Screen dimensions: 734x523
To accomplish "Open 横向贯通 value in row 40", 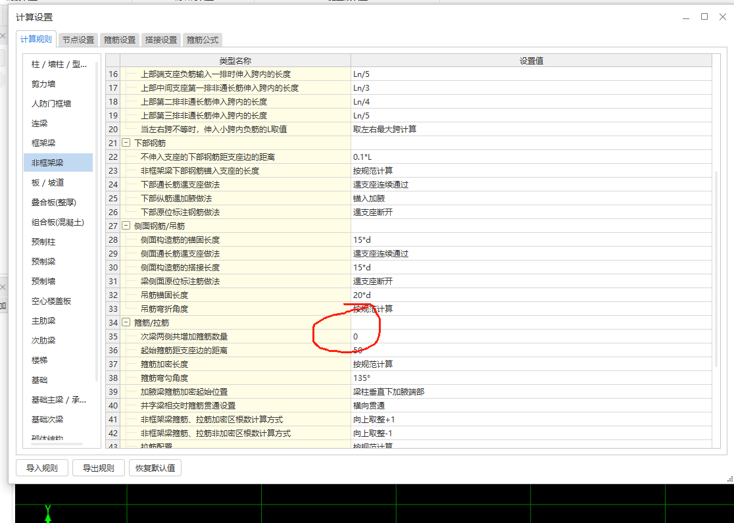I will (x=531, y=405).
